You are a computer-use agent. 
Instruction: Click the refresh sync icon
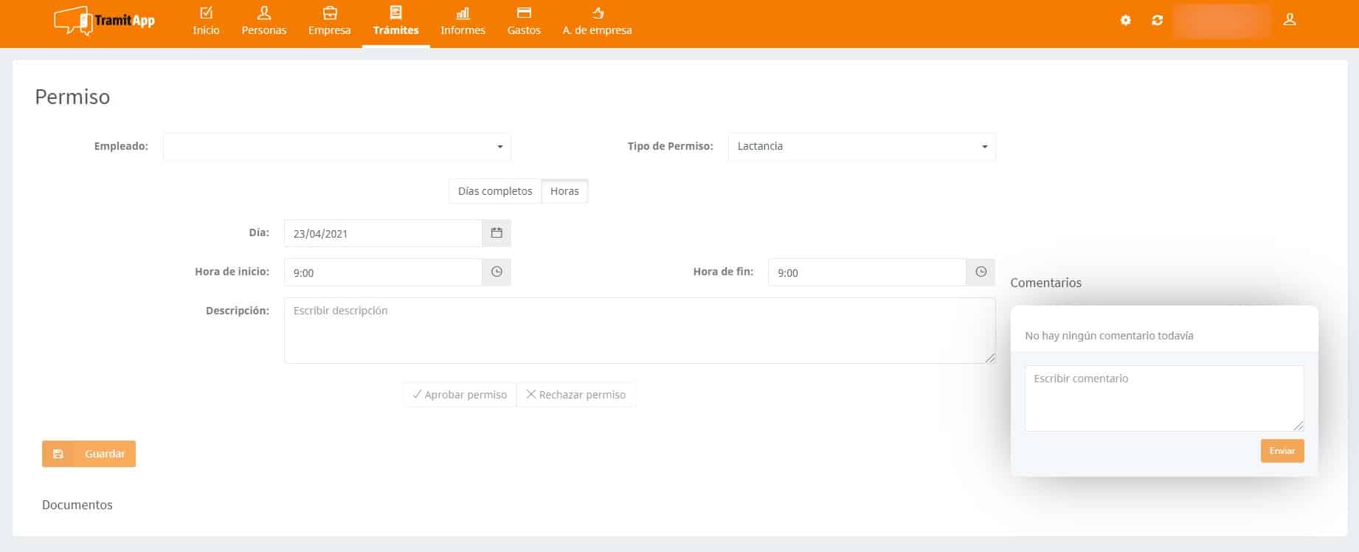pyautogui.click(x=1157, y=21)
